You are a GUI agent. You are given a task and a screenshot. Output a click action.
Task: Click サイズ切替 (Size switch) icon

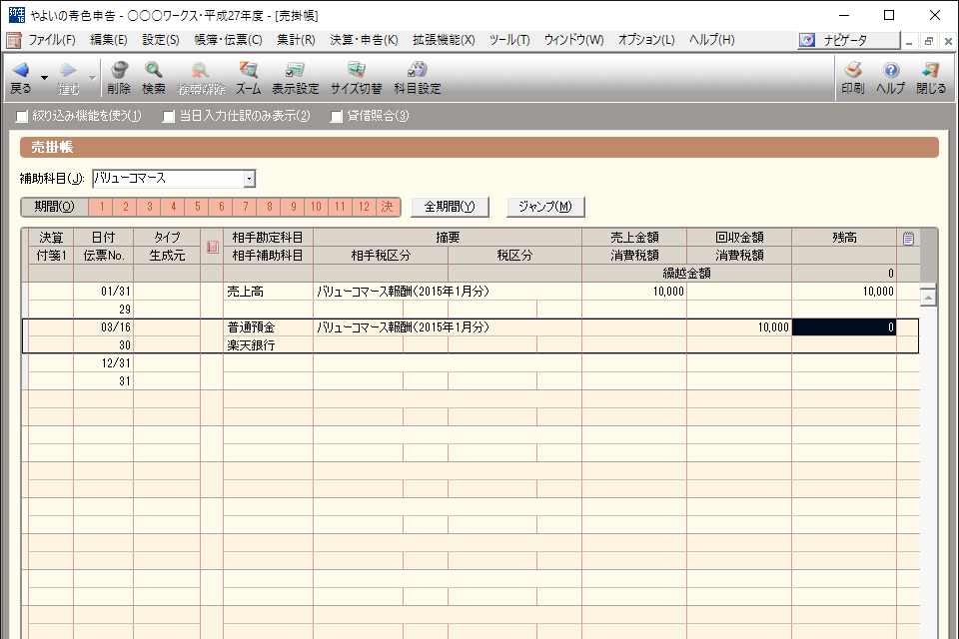tap(356, 78)
